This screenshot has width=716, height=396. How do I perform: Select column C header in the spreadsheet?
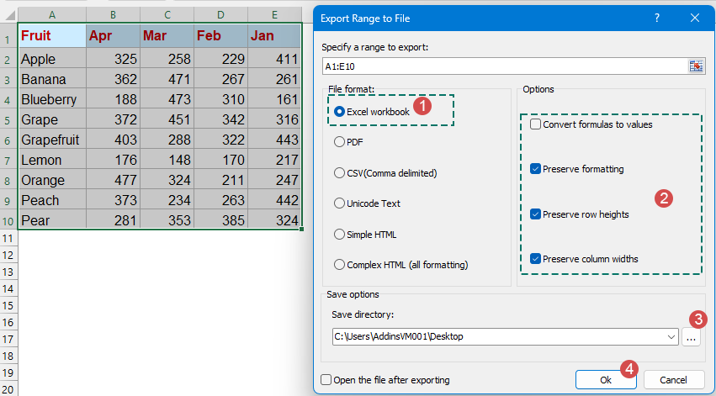coord(167,14)
